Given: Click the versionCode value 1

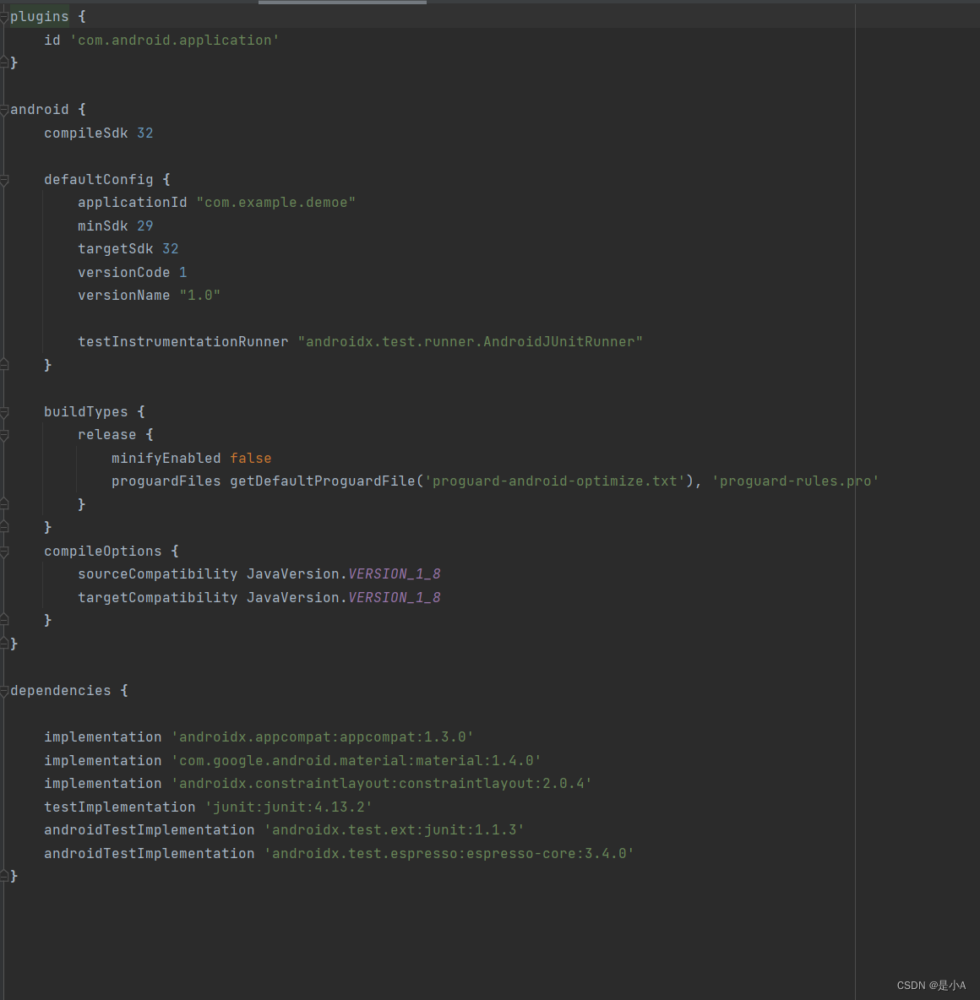Looking at the screenshot, I should [183, 272].
